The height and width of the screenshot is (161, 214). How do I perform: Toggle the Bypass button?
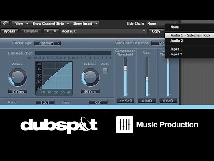[9, 31]
